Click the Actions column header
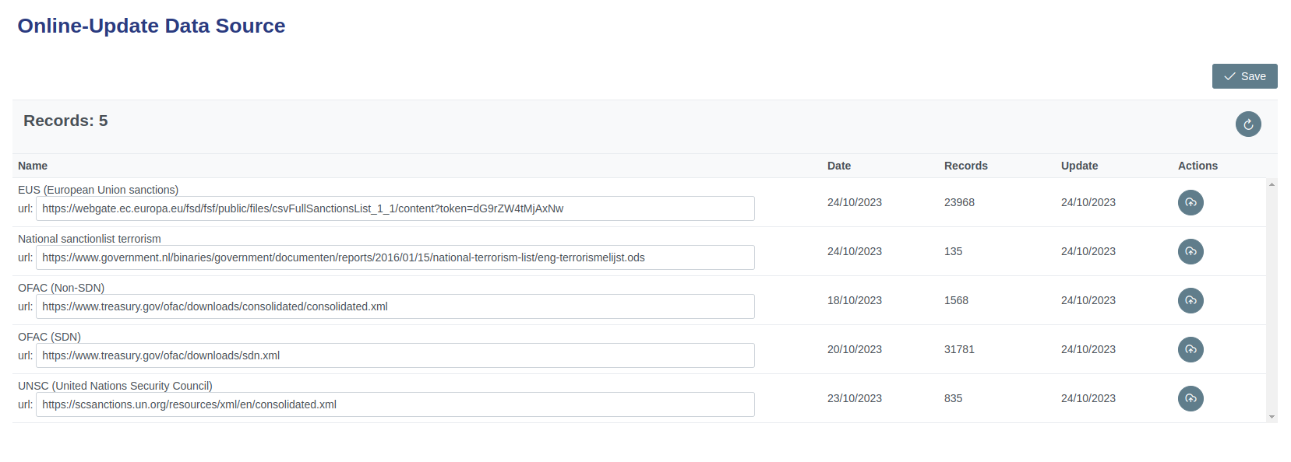Viewport: 1291px width, 462px height. [1198, 166]
